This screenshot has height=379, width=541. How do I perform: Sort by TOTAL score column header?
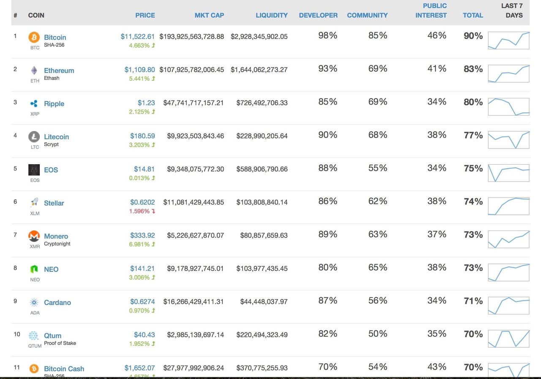point(473,15)
